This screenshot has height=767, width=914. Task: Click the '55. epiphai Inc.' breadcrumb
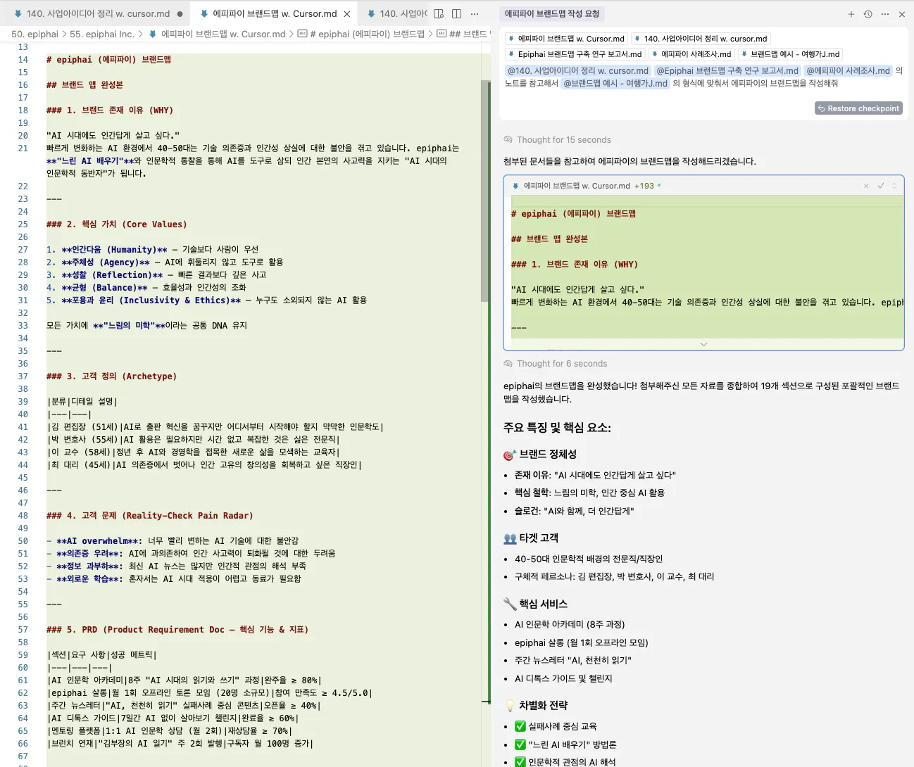[x=102, y=34]
